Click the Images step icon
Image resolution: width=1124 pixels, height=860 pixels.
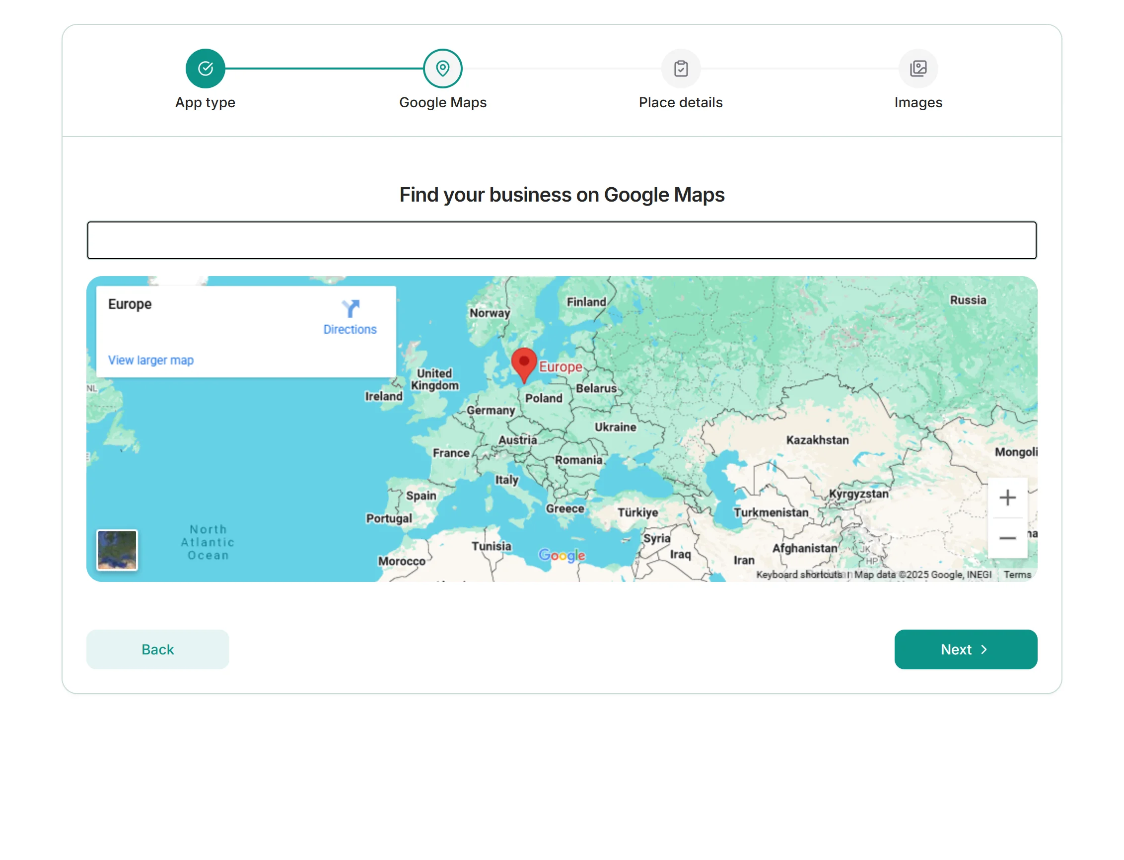pyautogui.click(x=918, y=68)
